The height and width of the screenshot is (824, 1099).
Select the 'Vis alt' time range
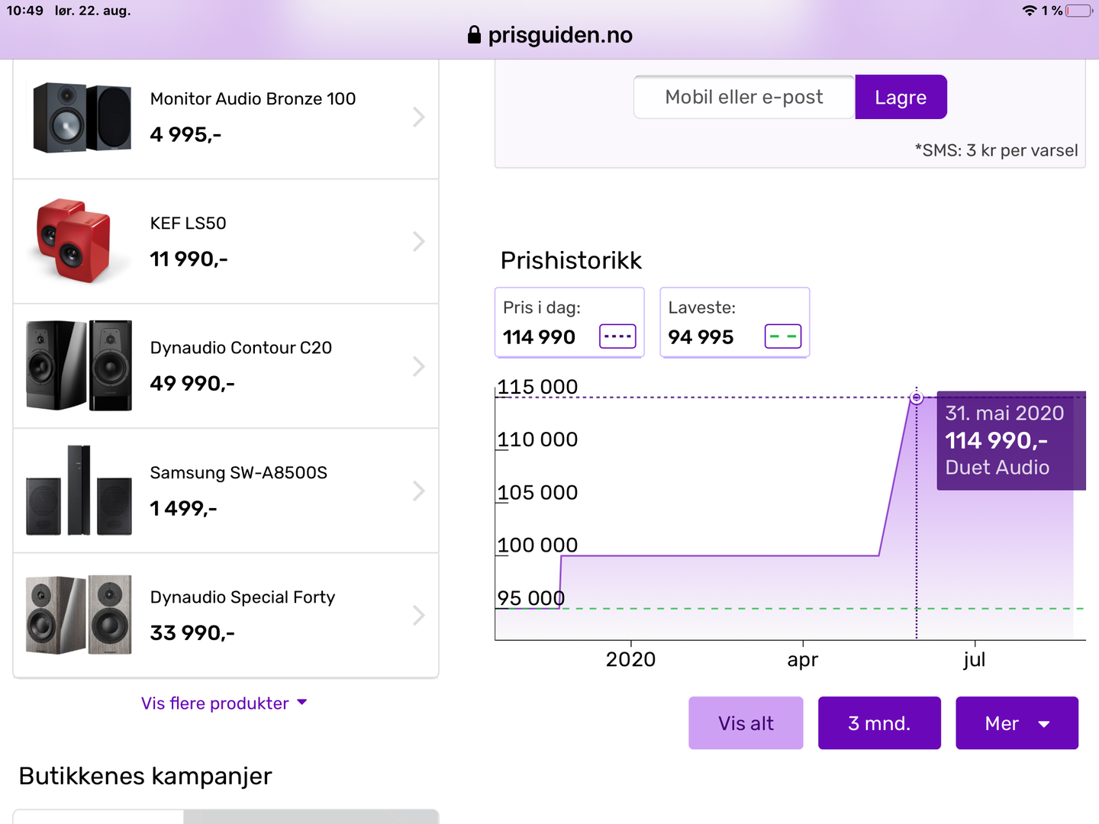coord(746,723)
